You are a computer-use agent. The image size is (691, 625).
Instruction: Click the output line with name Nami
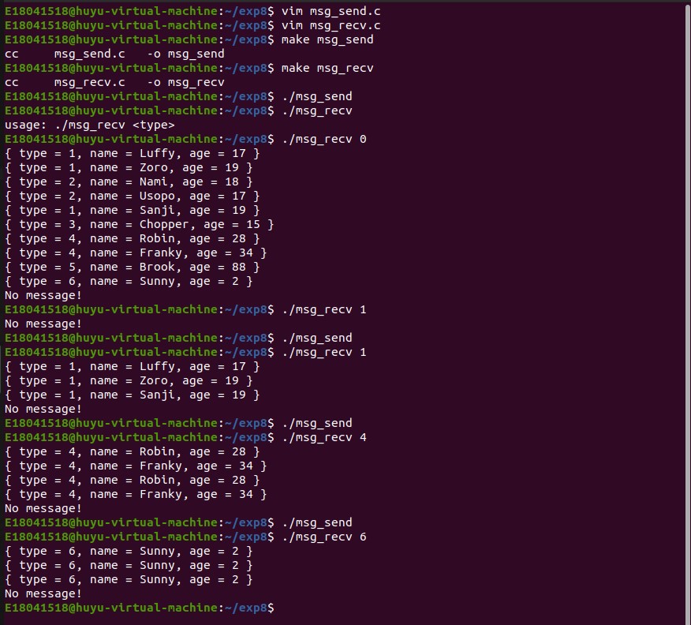tap(129, 182)
